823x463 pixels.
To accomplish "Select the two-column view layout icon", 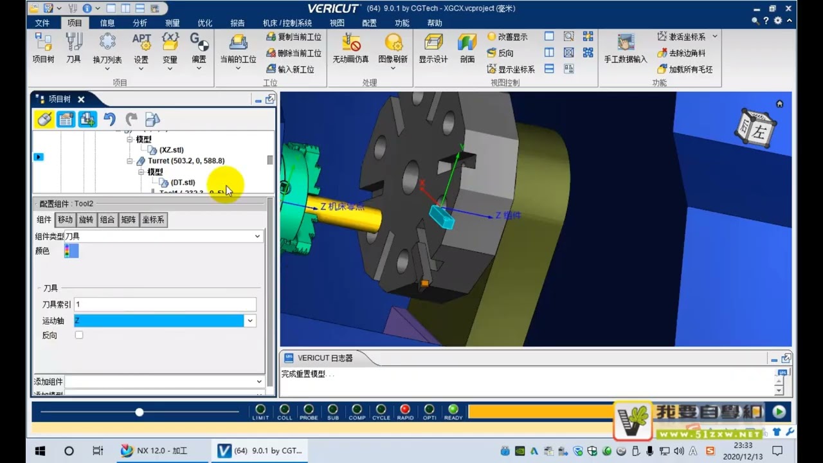I will [x=549, y=53].
